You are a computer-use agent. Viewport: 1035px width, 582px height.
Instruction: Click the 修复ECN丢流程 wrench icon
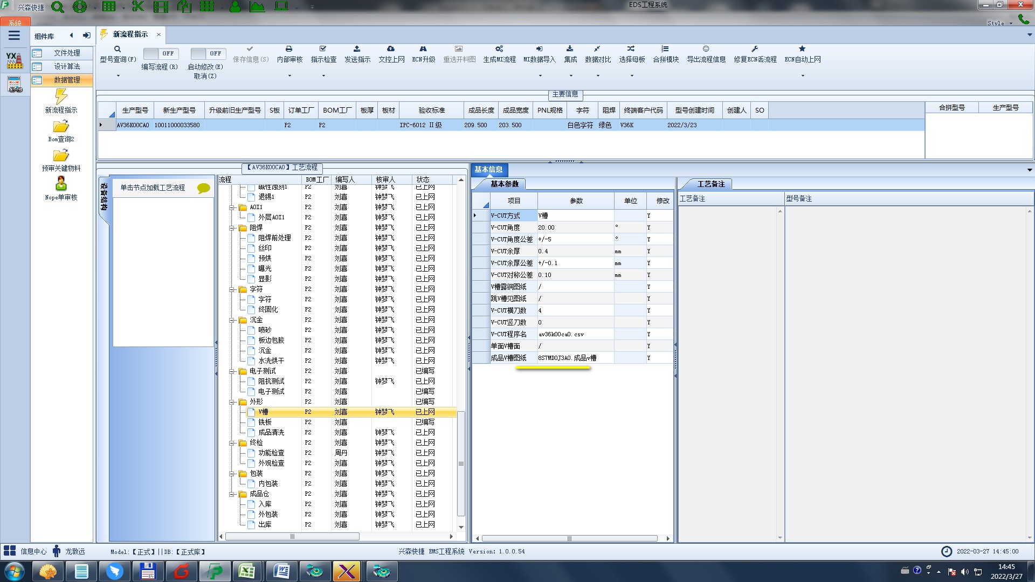tap(755, 49)
